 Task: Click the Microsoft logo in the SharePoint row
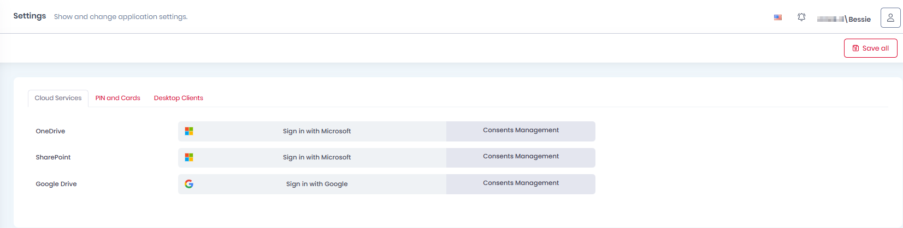point(189,157)
